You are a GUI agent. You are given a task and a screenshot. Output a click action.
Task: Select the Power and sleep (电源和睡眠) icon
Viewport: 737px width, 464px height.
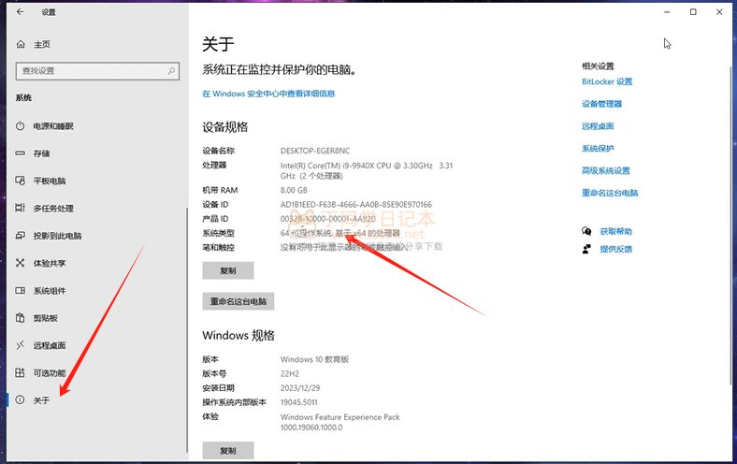[20, 126]
